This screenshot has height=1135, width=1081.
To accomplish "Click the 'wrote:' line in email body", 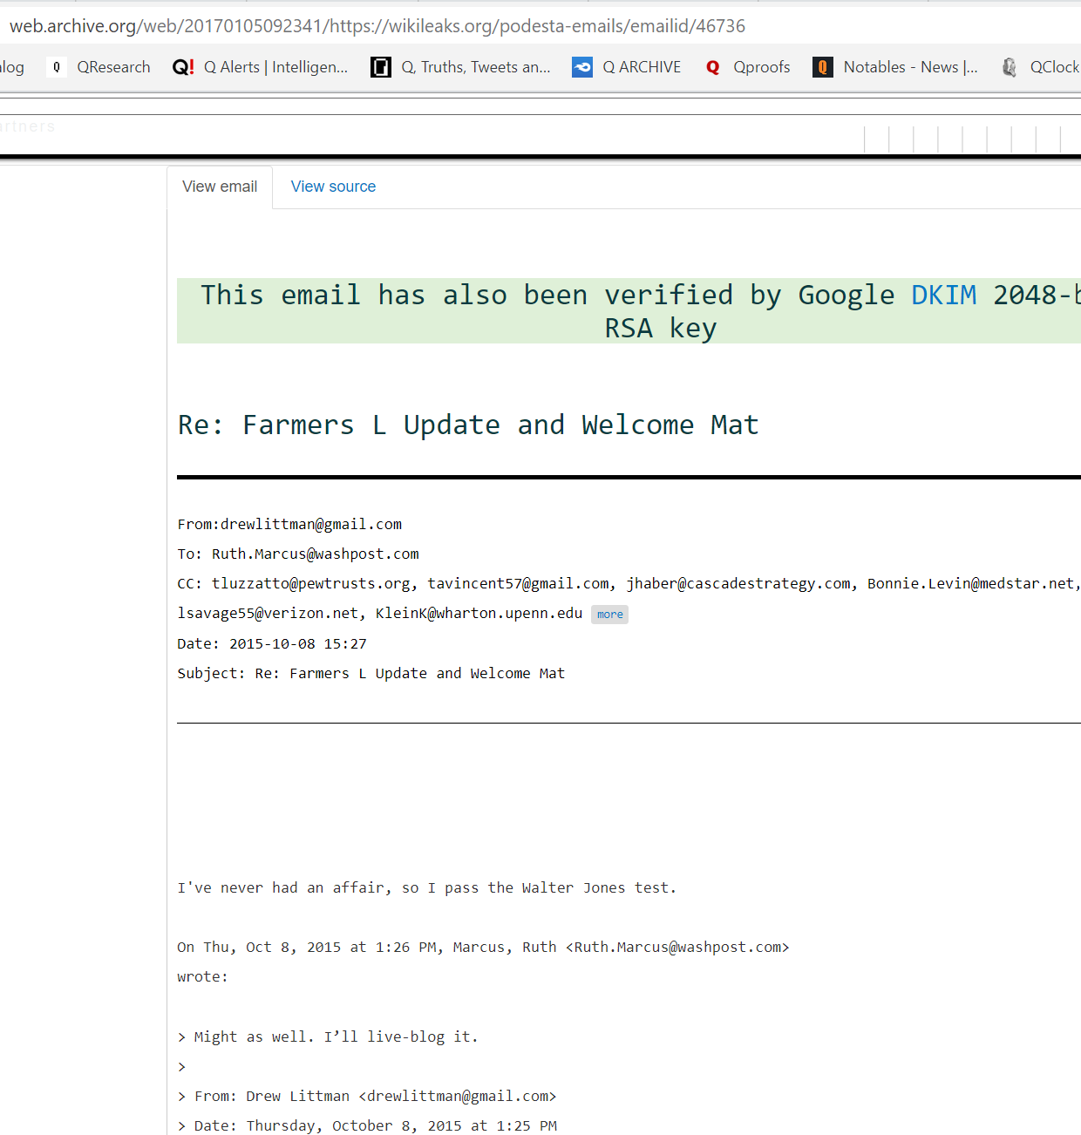I will coord(202,977).
